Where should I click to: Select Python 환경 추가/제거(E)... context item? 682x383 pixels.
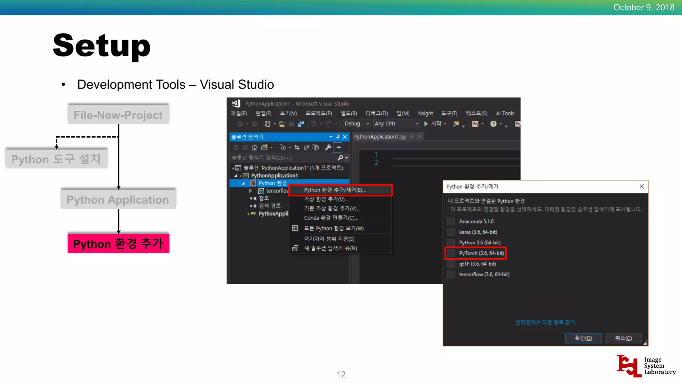coord(340,190)
